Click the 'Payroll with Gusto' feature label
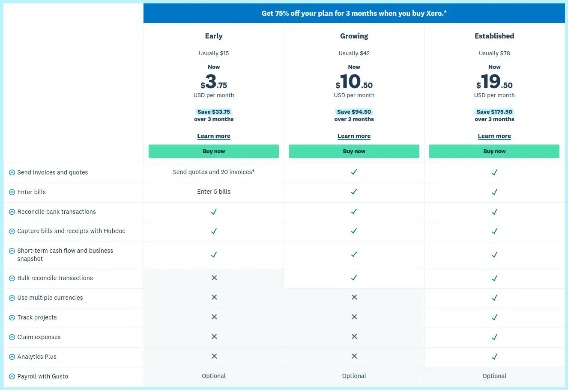This screenshot has height=390, width=568. pos(43,376)
